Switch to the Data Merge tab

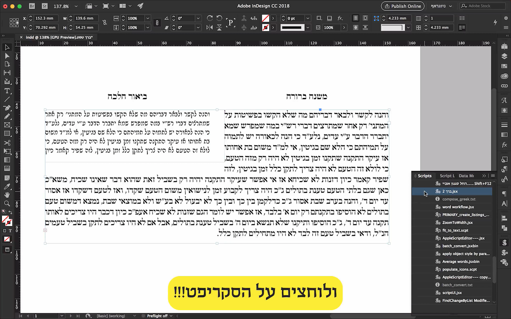(466, 176)
